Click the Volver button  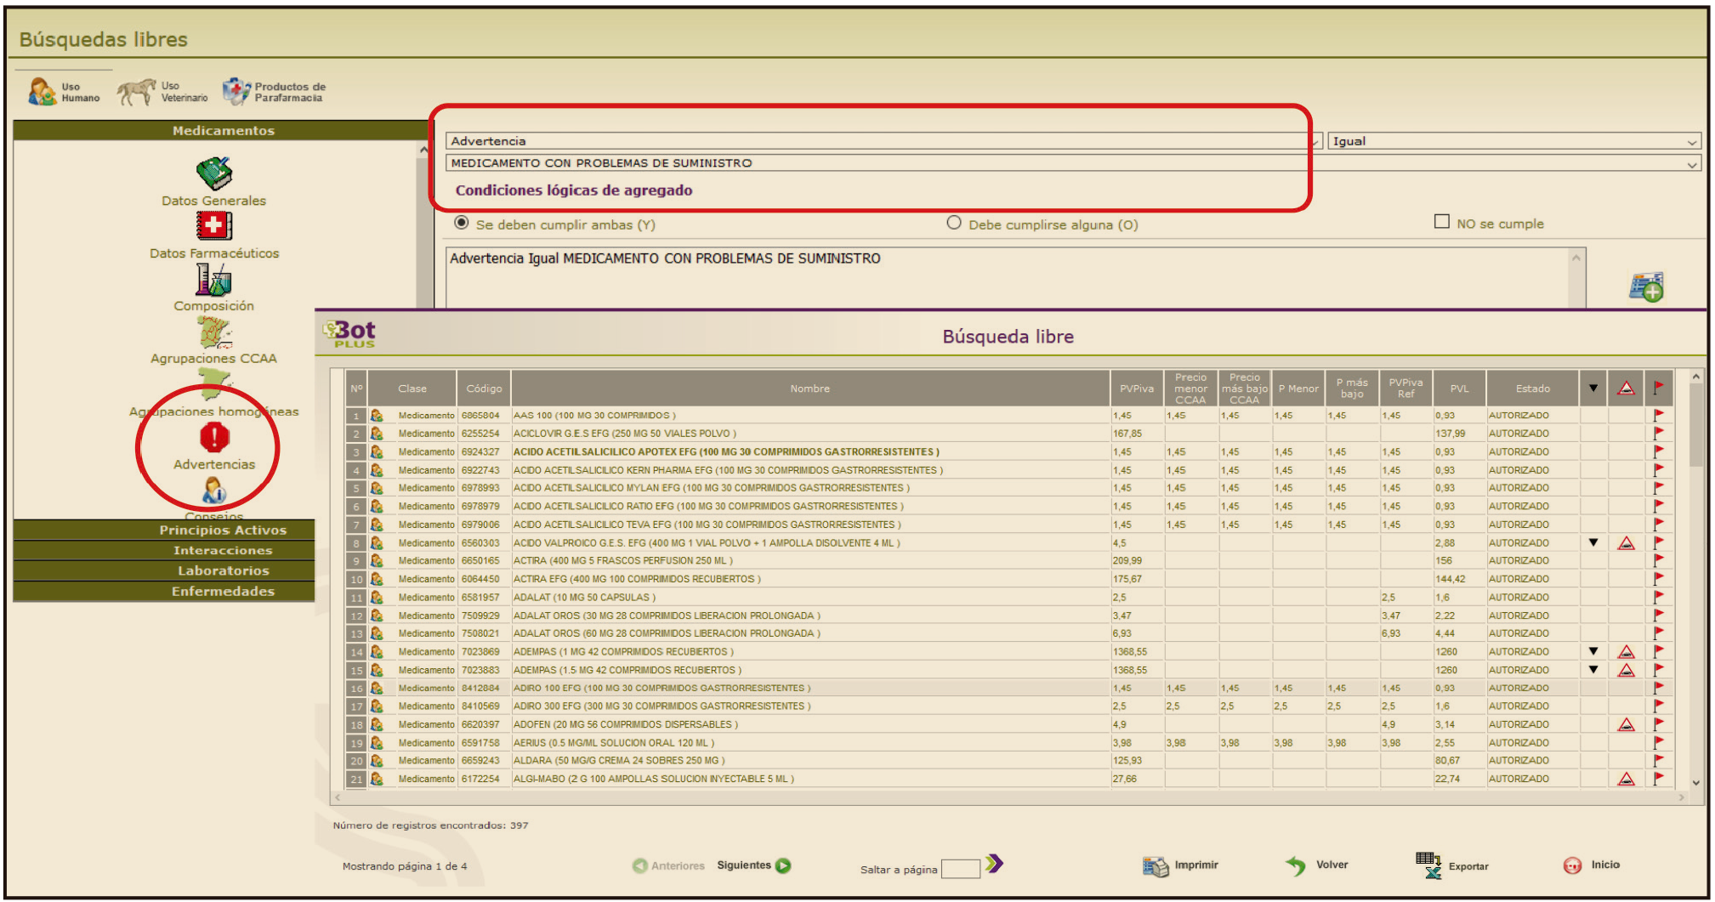pos(1318,865)
